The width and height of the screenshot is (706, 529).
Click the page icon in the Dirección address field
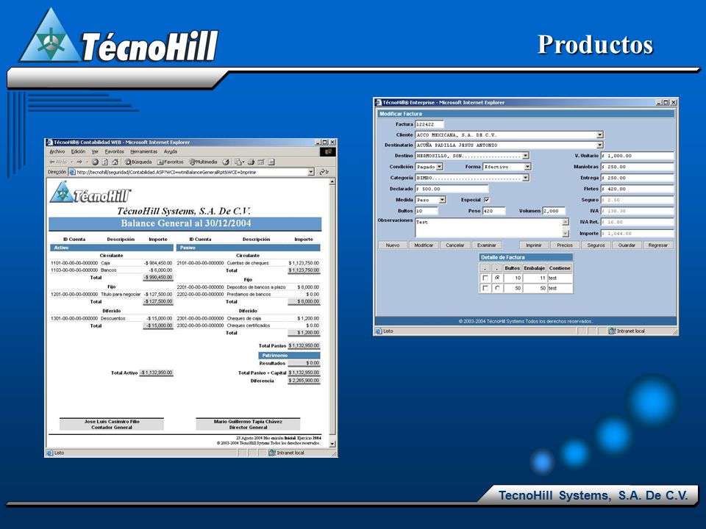coord(72,172)
